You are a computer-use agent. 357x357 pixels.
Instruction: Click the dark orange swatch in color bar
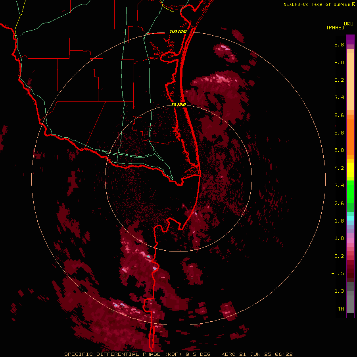(350, 137)
